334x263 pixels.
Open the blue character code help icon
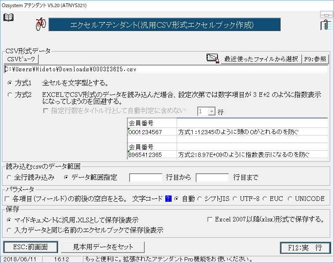point(168,199)
